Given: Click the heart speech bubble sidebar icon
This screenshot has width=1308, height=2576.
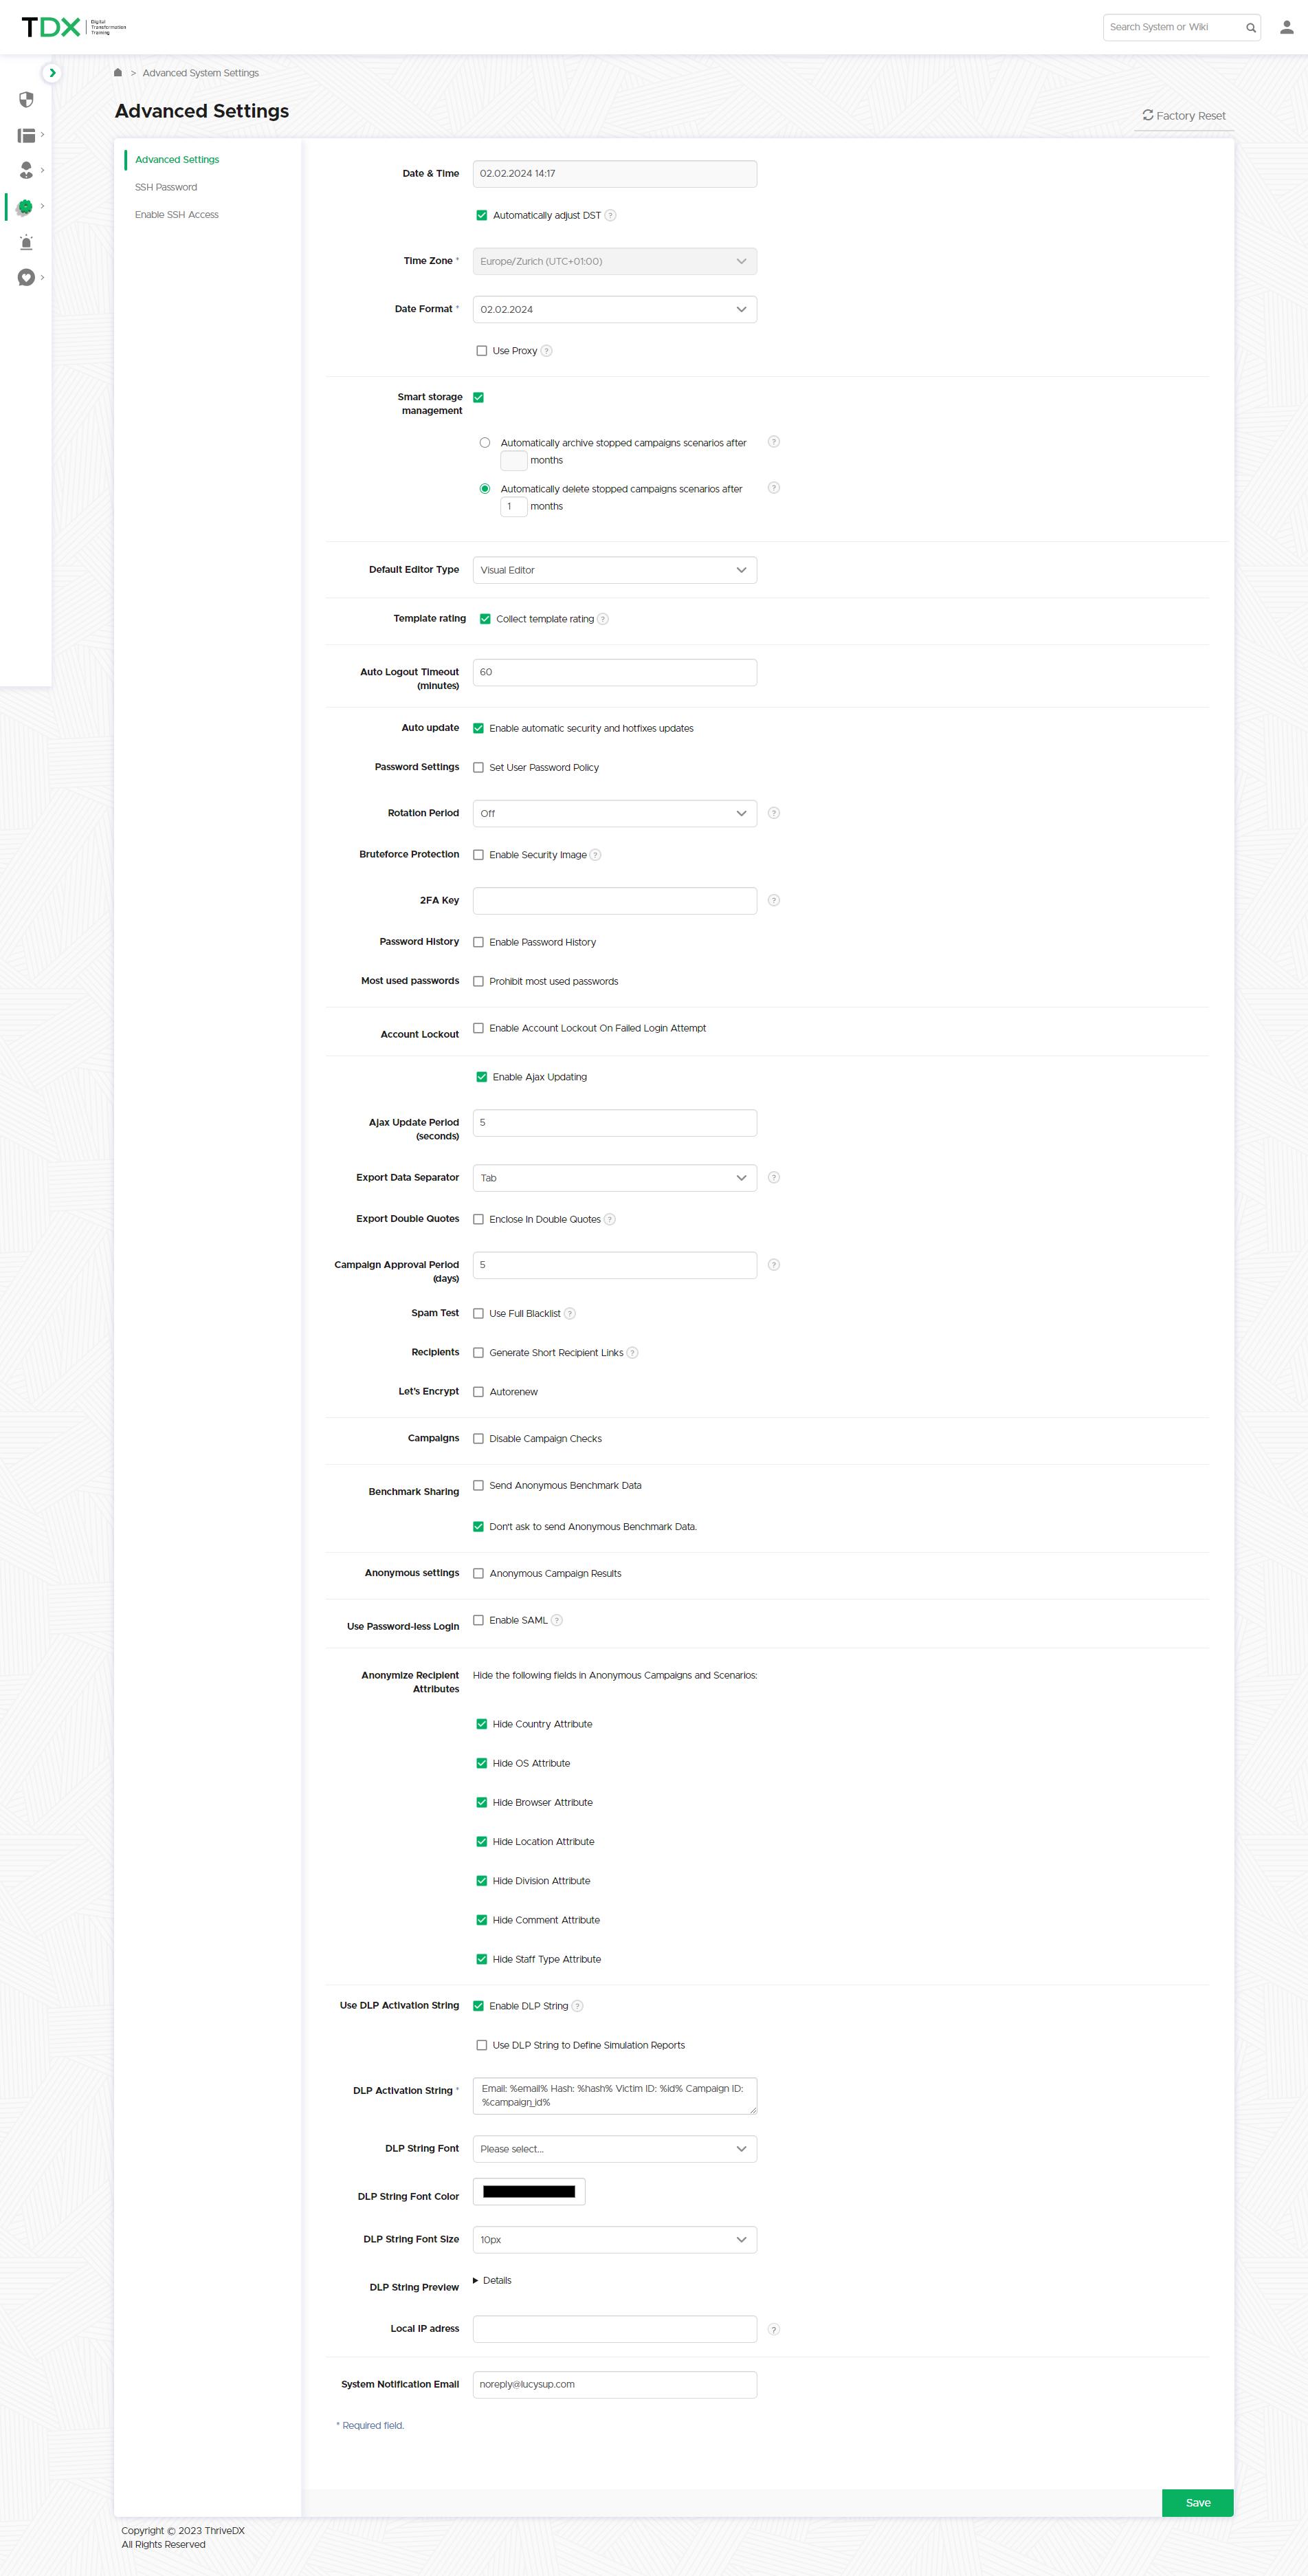Looking at the screenshot, I should 26,278.
